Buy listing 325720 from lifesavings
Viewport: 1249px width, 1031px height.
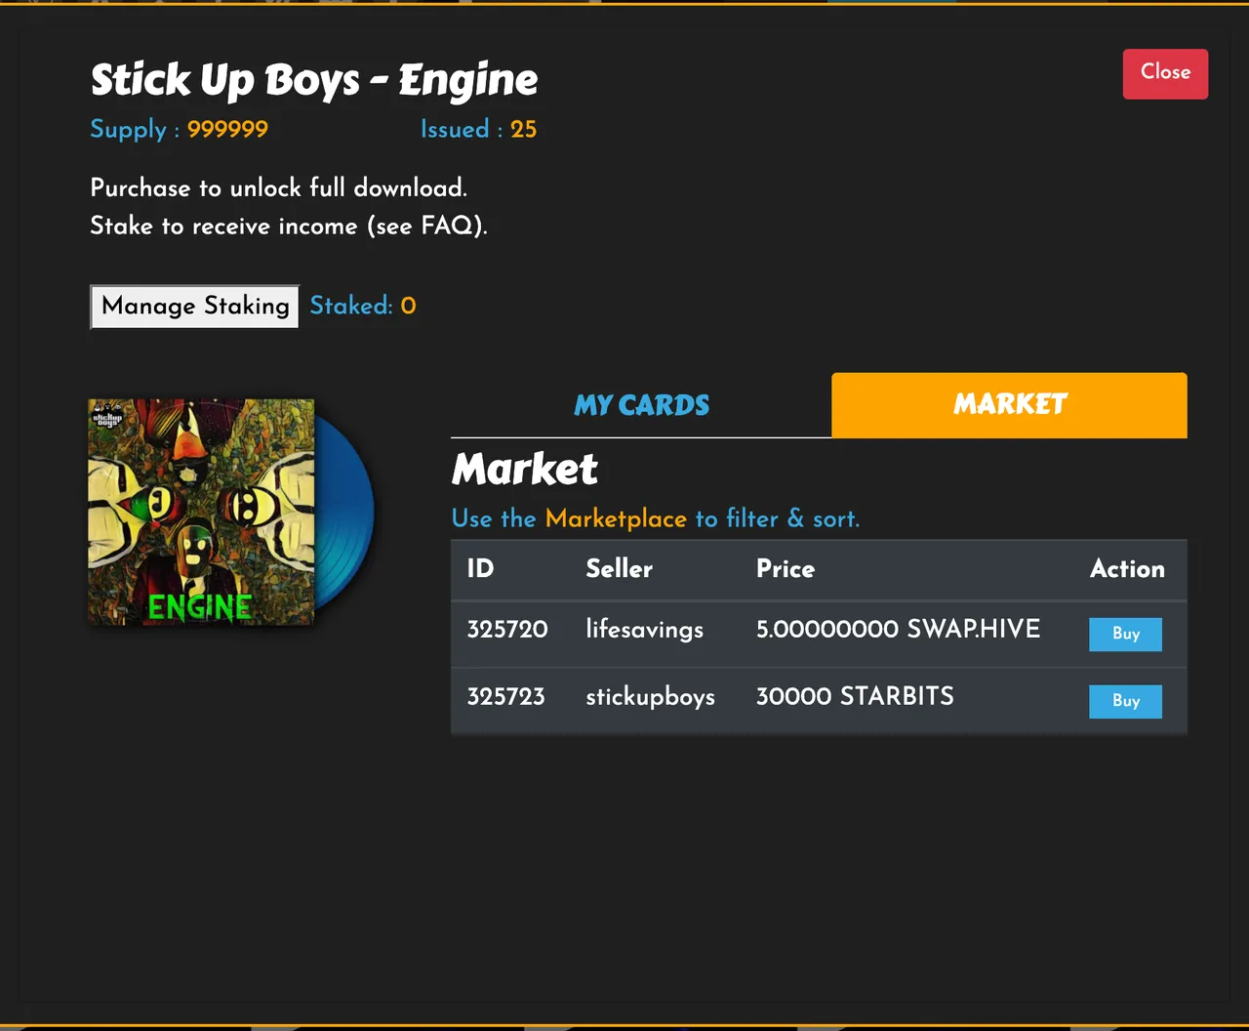pyautogui.click(x=1125, y=634)
